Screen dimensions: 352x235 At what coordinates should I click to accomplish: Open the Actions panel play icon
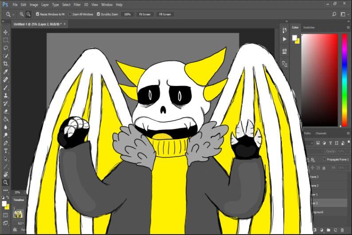click(285, 39)
